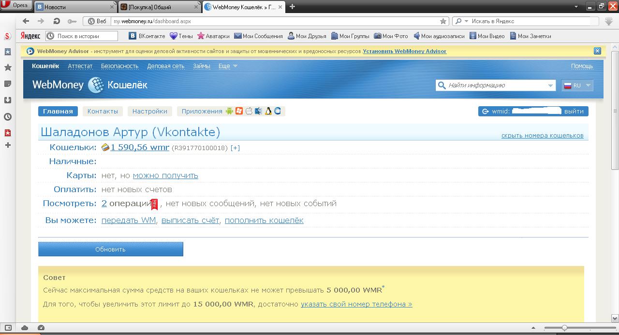Screen dimensions: 619x335
Task: Close the Новости tab
Action: pyautogui.click(x=112, y=7)
